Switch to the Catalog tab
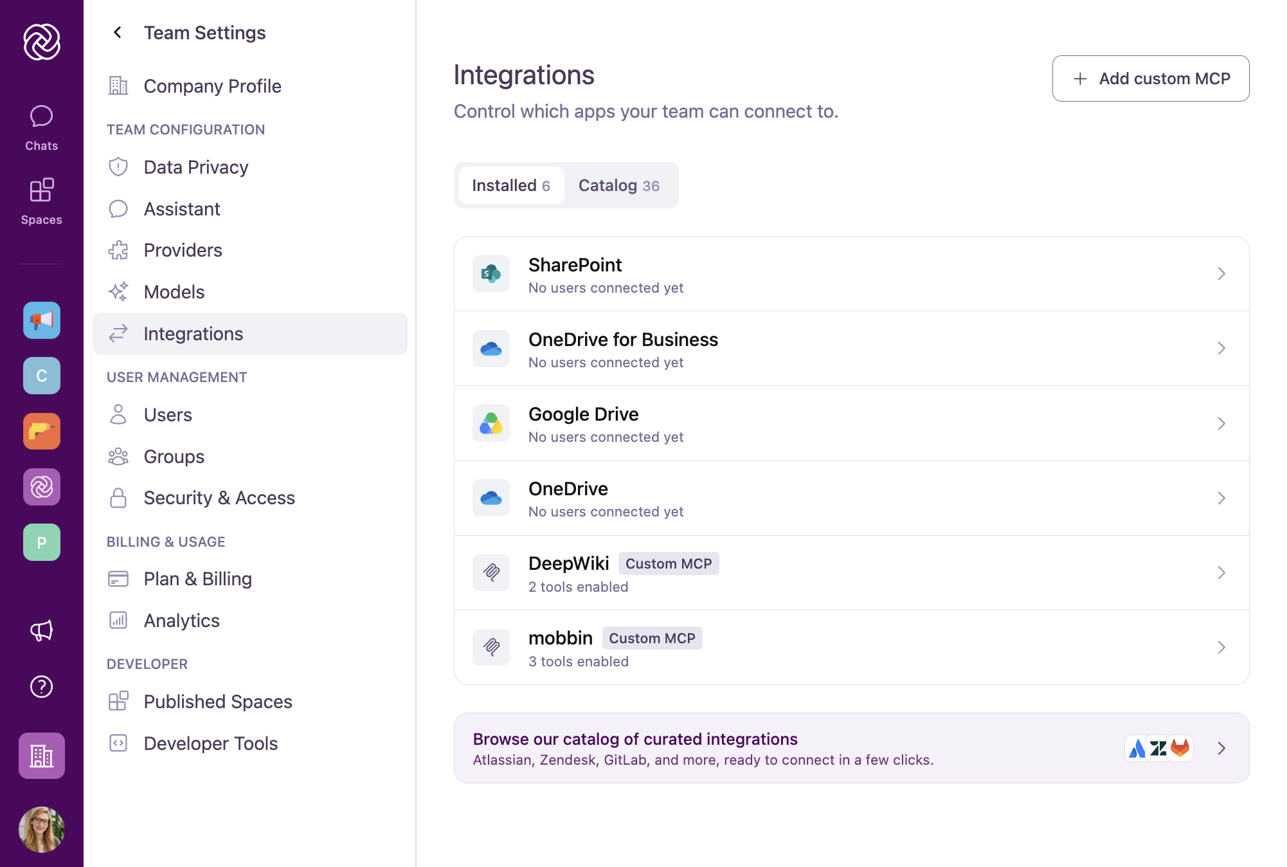 619,185
